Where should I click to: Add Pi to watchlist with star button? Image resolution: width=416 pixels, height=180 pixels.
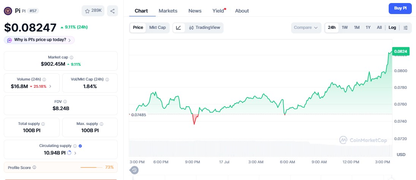[x=93, y=11]
